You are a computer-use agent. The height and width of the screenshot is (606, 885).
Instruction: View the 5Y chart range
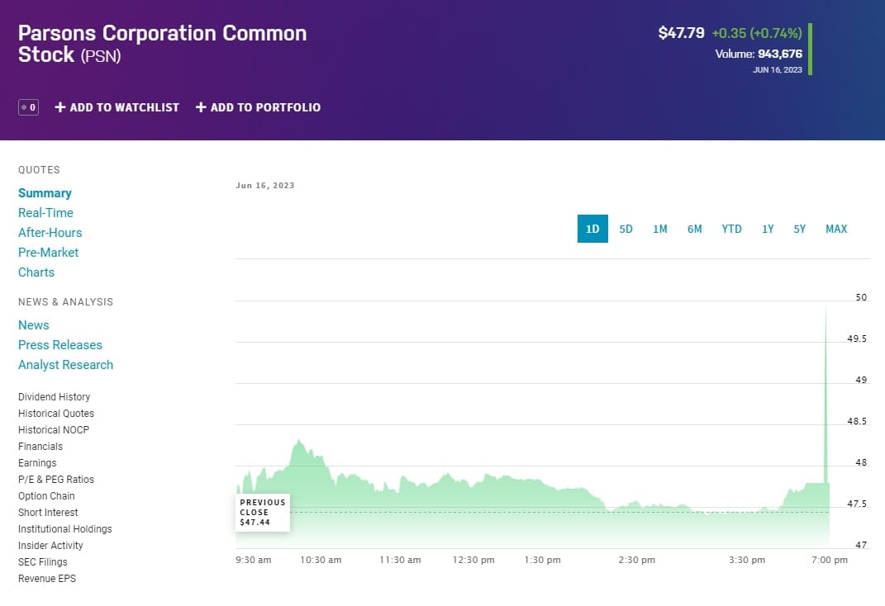coord(799,229)
